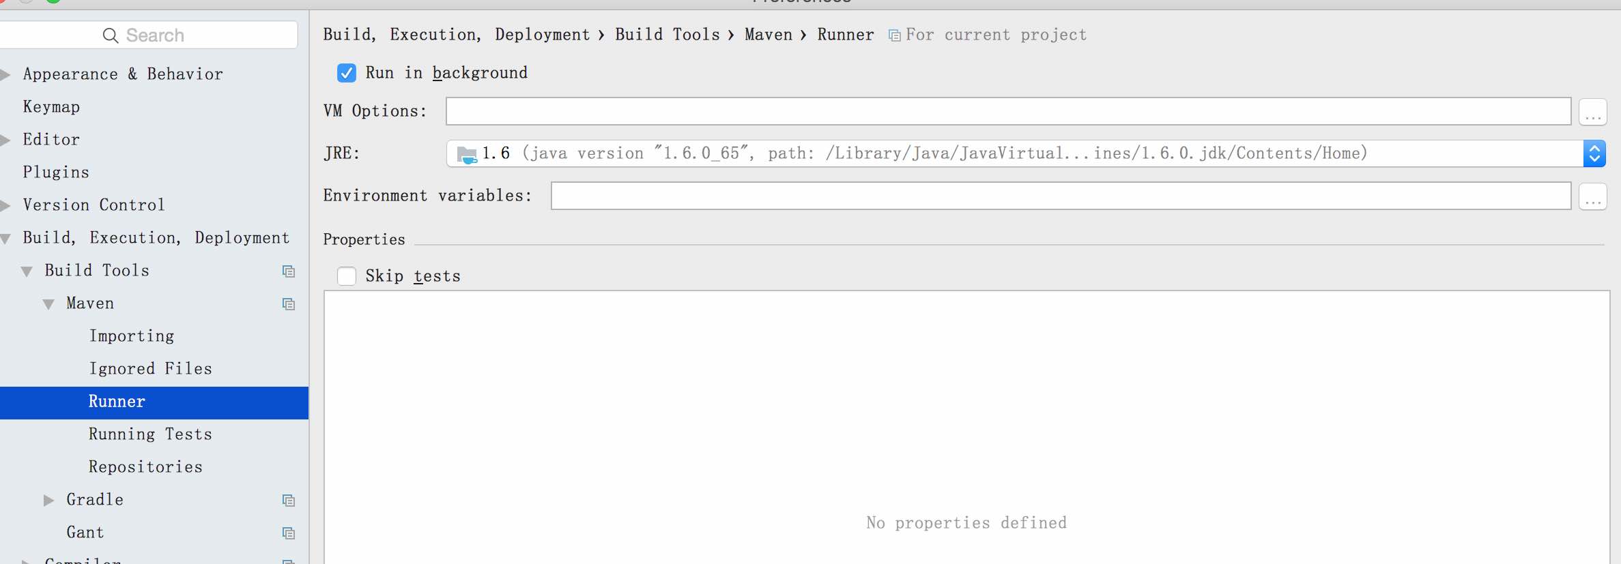This screenshot has width=1621, height=564.
Task: Collapse the Maven tree node
Action: point(48,304)
